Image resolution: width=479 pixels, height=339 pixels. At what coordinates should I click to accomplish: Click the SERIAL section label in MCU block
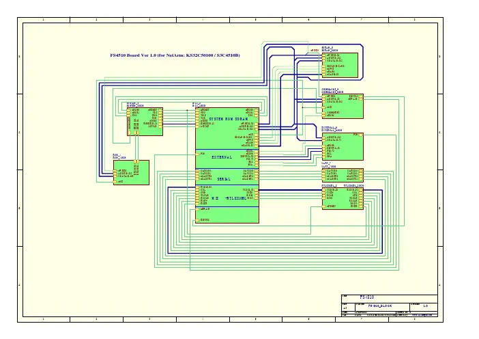(x=224, y=179)
